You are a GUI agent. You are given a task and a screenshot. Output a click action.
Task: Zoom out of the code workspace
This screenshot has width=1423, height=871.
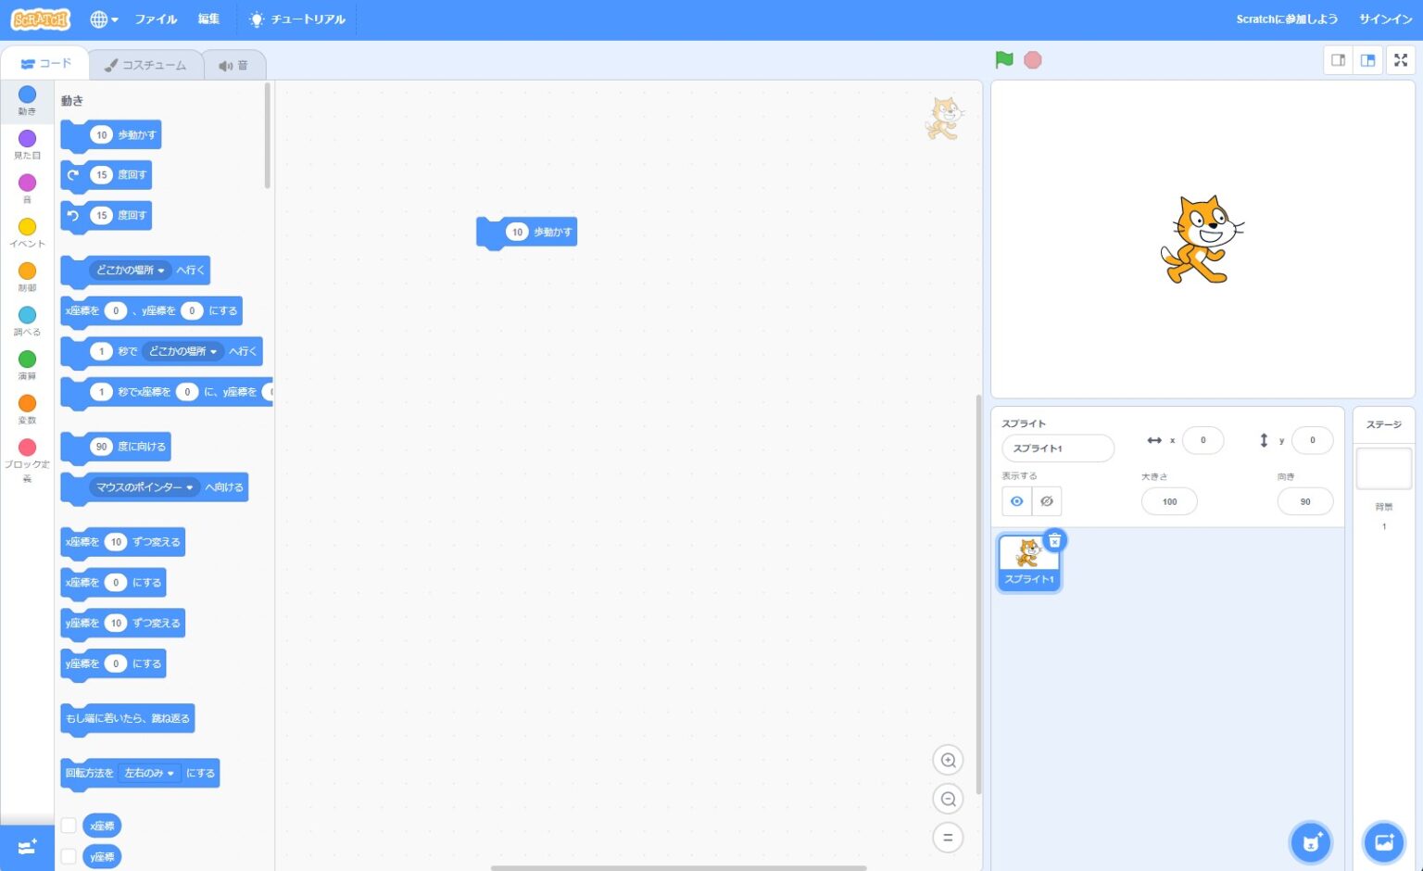(x=948, y=799)
